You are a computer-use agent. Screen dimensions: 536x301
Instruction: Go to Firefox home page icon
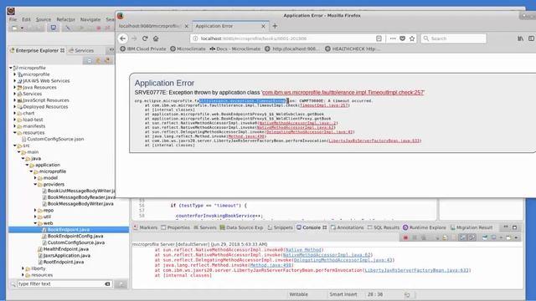click(x=156, y=38)
